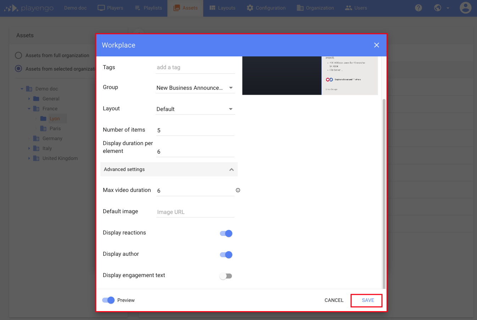This screenshot has width=477, height=320.
Task: Select Assets from selected organization radio
Action: (x=18, y=69)
